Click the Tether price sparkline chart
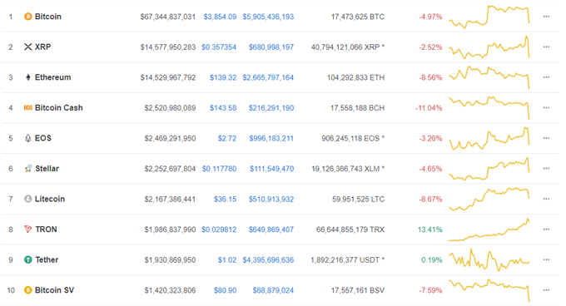Viewport: 566px width, 306px height. pyautogui.click(x=489, y=260)
